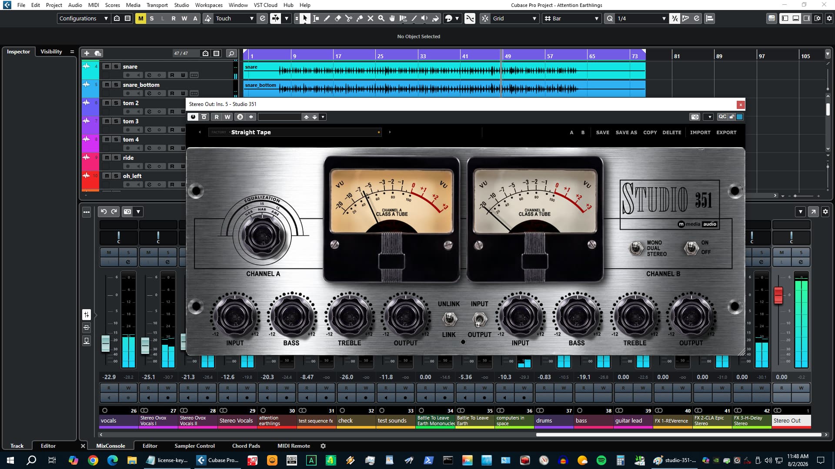Viewport: 835px width, 469px height.
Task: Open Grid snap type dropdown
Action: click(x=514, y=18)
